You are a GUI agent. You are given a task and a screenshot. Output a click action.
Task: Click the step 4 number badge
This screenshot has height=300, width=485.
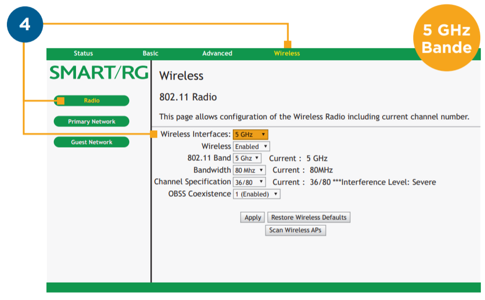[x=24, y=24]
